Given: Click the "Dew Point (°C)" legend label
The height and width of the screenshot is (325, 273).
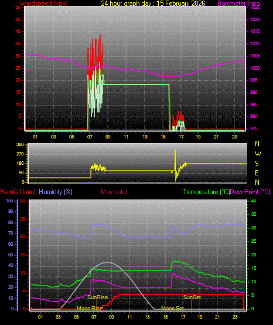Looking at the screenshot, I should click(x=250, y=192).
